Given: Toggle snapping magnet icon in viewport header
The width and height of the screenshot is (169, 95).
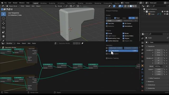Looking at the screenshot, I should [x=71, y=6].
